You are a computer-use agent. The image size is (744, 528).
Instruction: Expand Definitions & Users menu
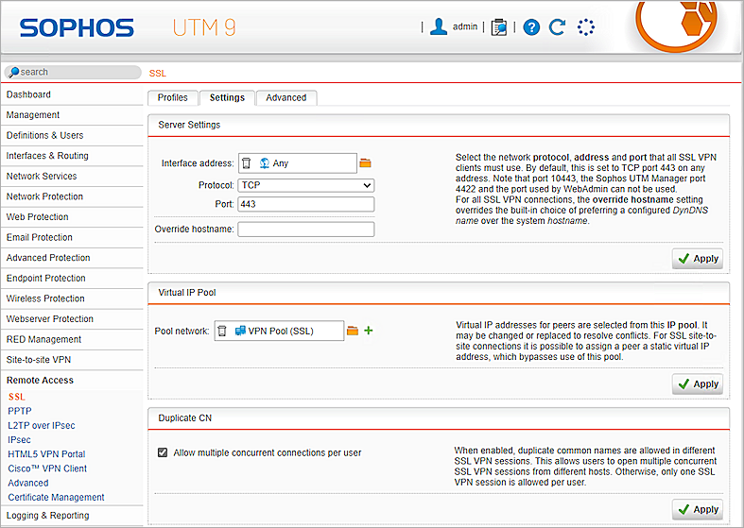(72, 136)
